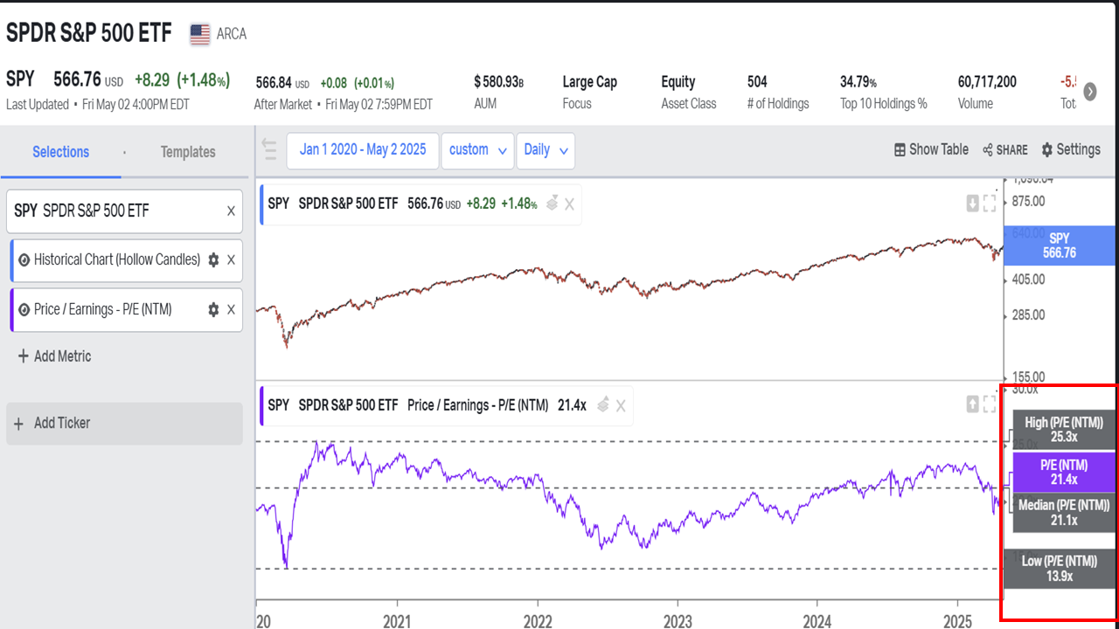Switch to the Templates tab
The height and width of the screenshot is (629, 1119).
pyautogui.click(x=188, y=152)
